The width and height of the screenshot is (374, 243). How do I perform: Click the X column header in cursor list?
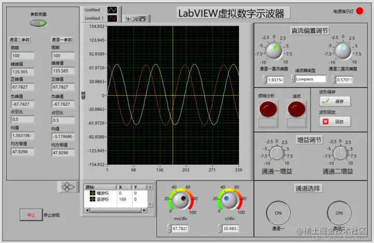coord(124,188)
